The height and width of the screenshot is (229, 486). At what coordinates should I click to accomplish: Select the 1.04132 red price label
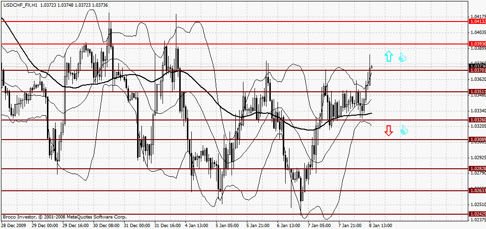click(478, 22)
